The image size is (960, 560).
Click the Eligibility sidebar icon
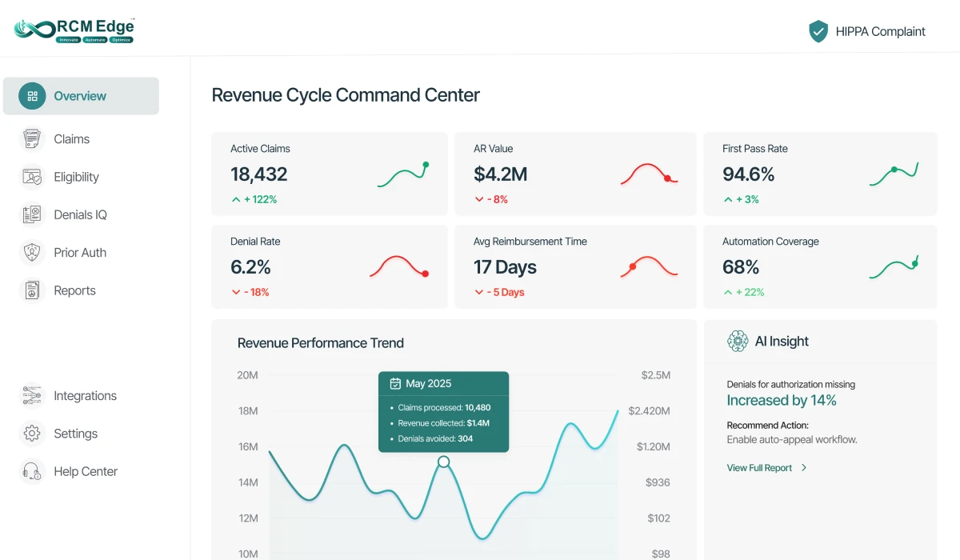click(x=32, y=177)
